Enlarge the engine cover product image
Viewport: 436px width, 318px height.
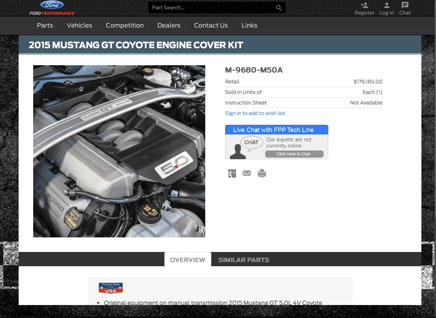pyautogui.click(x=119, y=152)
